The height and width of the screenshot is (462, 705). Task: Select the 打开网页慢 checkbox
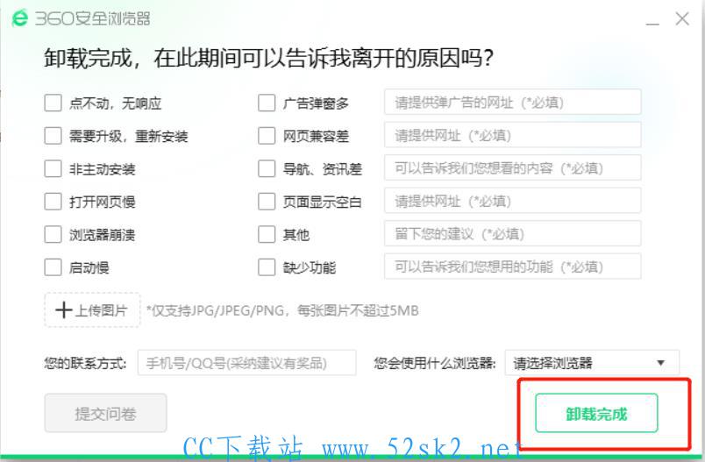tap(53, 202)
